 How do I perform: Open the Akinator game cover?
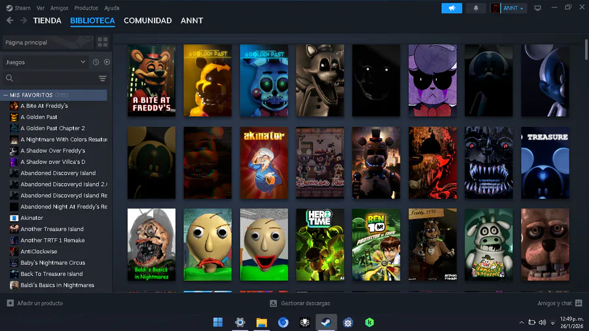pyautogui.click(x=264, y=162)
